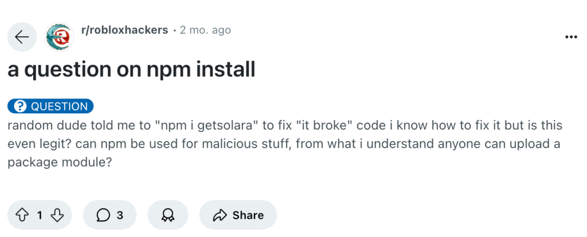Viewport: 587px width, 237px height.
Task: Give an award using the award icon
Action: pos(168,215)
